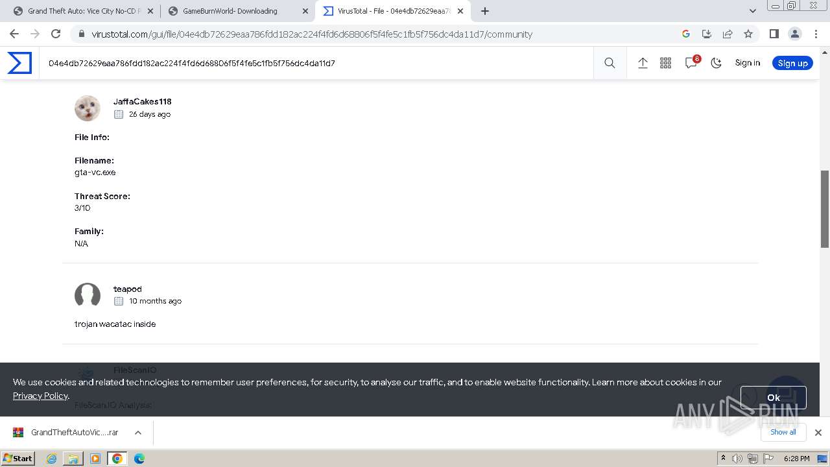Click Chrome taskbar icon

click(x=117, y=459)
